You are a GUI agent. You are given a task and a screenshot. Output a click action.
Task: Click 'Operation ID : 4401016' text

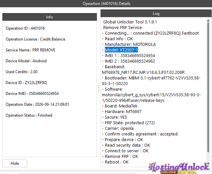(x=25, y=28)
